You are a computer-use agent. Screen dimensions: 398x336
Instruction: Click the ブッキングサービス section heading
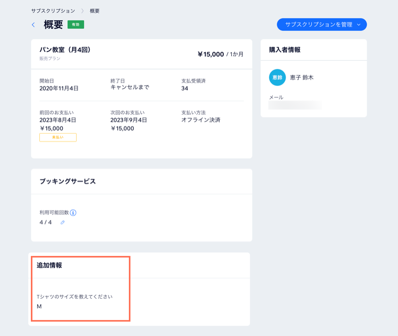pos(68,181)
